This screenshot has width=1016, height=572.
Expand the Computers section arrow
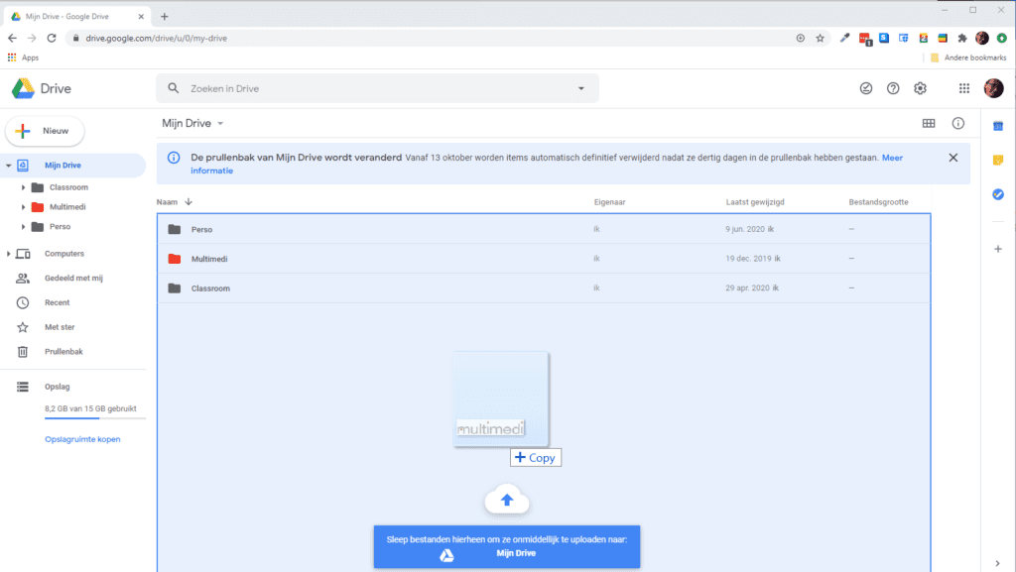point(8,254)
